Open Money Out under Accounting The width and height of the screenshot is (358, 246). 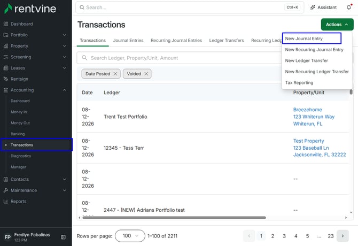(x=20, y=123)
